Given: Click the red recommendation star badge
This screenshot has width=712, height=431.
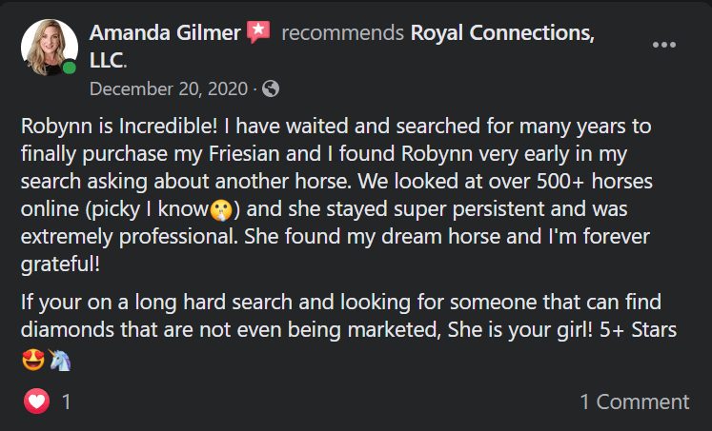Looking at the screenshot, I should [258, 33].
